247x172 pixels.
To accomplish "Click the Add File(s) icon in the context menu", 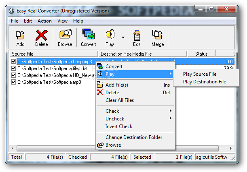I will (x=100, y=85).
